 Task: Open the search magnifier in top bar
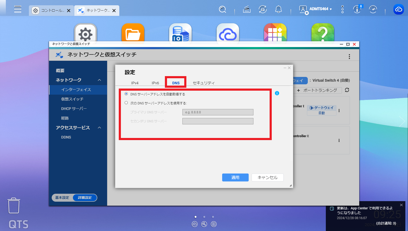[x=222, y=10]
